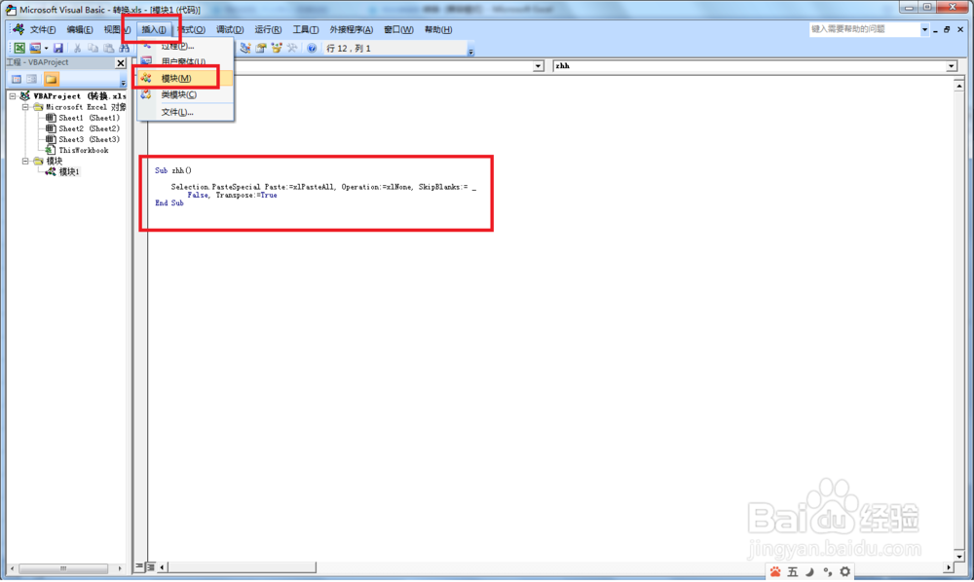Click the 'Sub zhh()' code line
The image size is (974, 582).
point(173,170)
